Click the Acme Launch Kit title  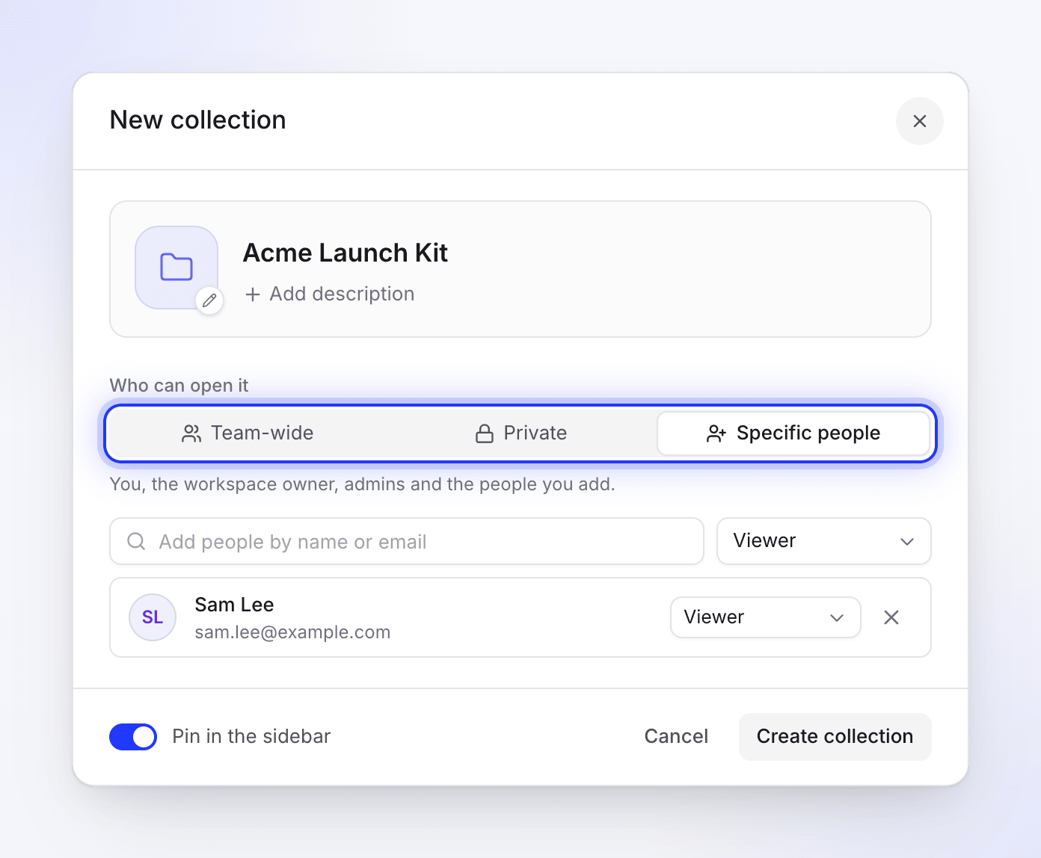click(x=346, y=253)
